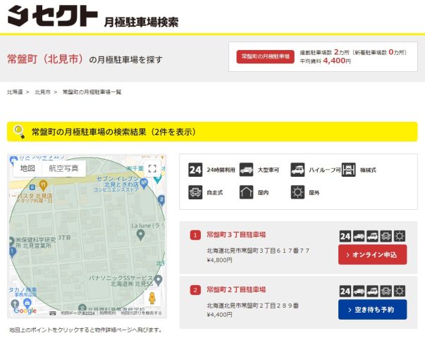The height and width of the screenshot is (338, 425).
Task: Select the 大型車可 filter icon
Action: [246, 170]
